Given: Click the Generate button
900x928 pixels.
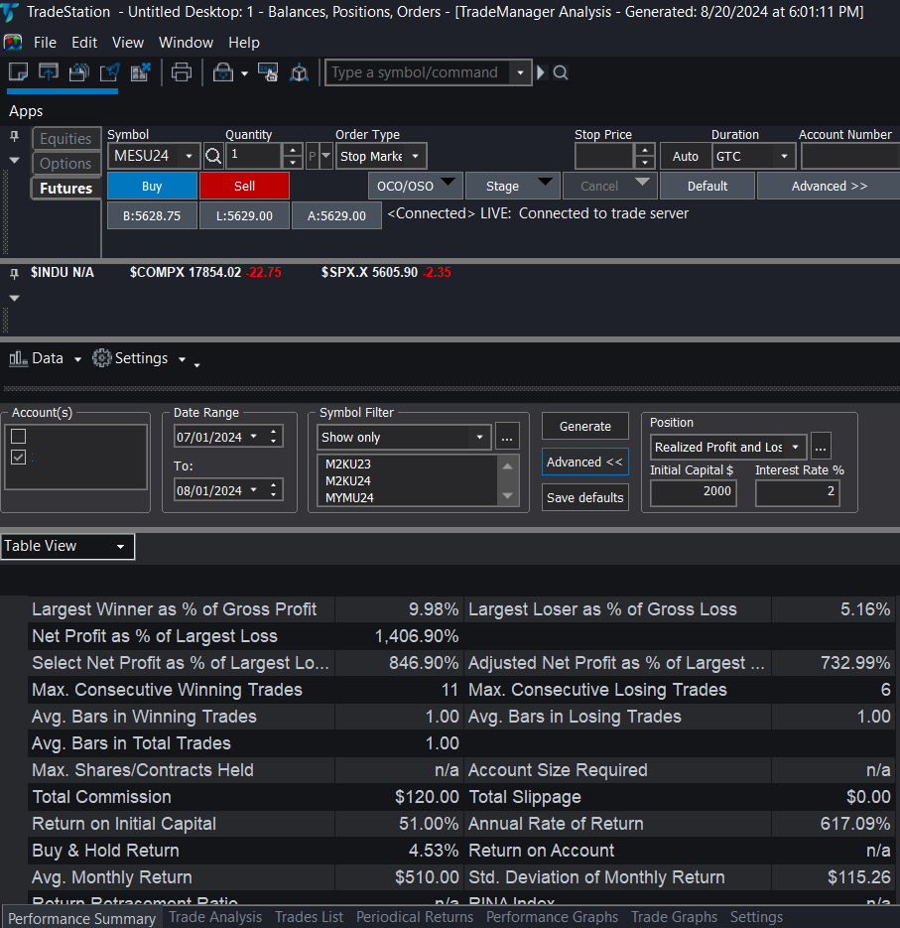Looking at the screenshot, I should tap(585, 426).
